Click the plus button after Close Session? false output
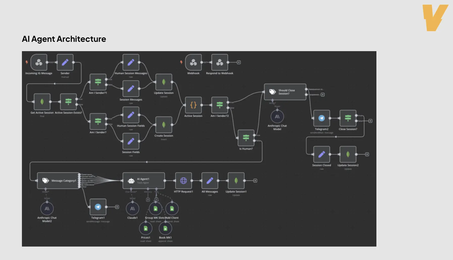 click(370, 120)
